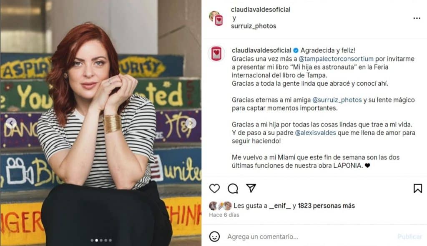The width and height of the screenshot is (427, 246).
Task: Open the emoji picker smiley icon
Action: coord(214,236)
